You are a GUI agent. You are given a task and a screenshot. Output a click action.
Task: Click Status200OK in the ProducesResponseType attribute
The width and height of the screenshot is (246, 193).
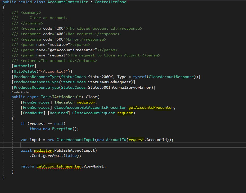click(100, 77)
